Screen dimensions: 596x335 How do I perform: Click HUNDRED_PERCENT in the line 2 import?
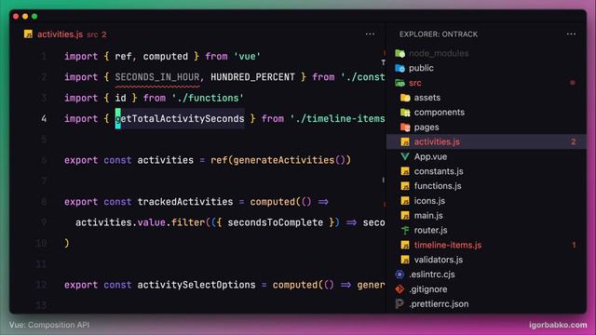tap(252, 77)
